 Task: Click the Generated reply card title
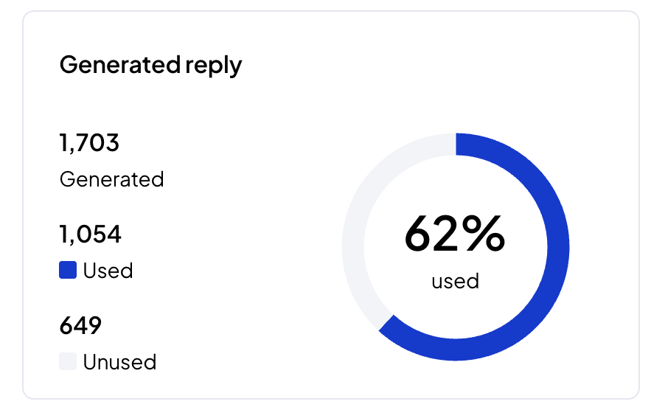point(150,66)
